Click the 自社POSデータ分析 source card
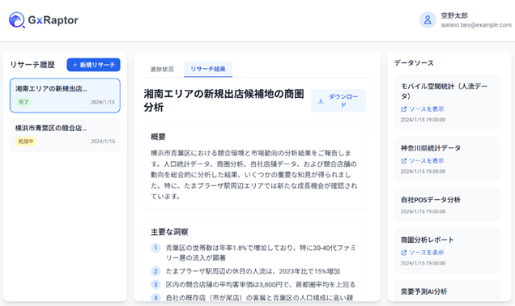Viewport: 515px width, 306px height. (x=447, y=205)
